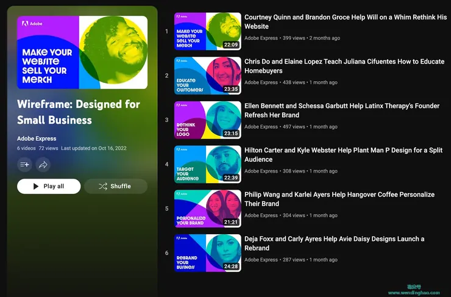Shuffle the playlist

(116, 186)
